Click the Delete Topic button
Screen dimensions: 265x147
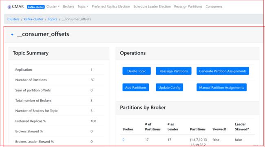(x=137, y=71)
